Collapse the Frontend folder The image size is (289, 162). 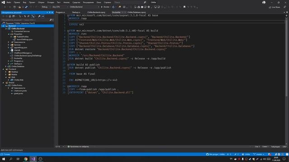3,69
